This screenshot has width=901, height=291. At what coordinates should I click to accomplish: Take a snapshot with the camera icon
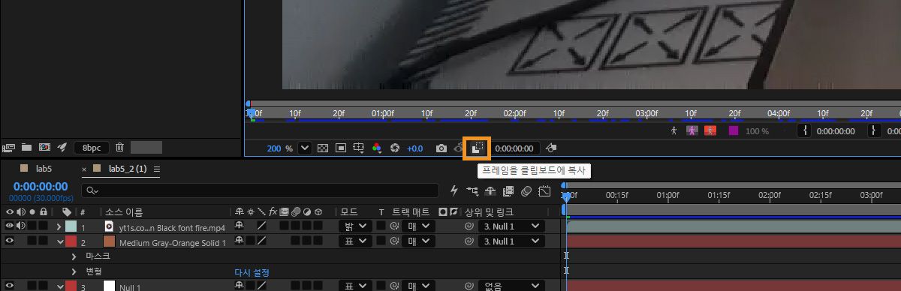coord(442,148)
